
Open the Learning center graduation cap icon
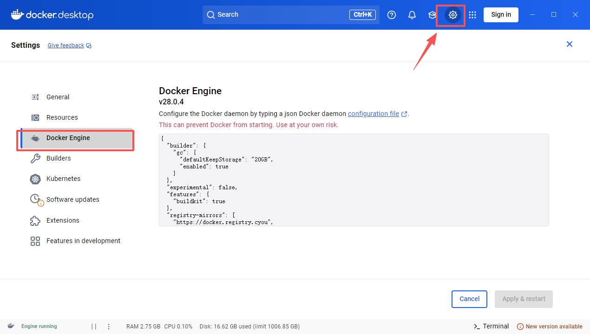[432, 15]
